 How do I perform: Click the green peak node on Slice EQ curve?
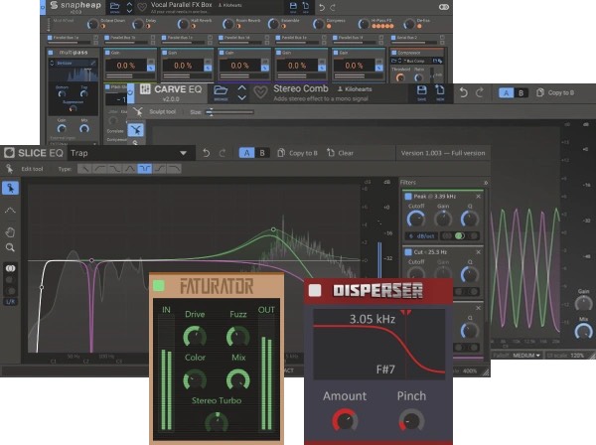[273, 229]
